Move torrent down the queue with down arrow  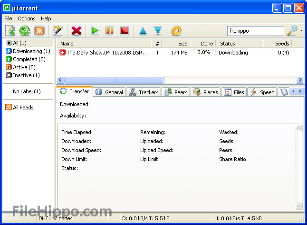[x=158, y=31]
